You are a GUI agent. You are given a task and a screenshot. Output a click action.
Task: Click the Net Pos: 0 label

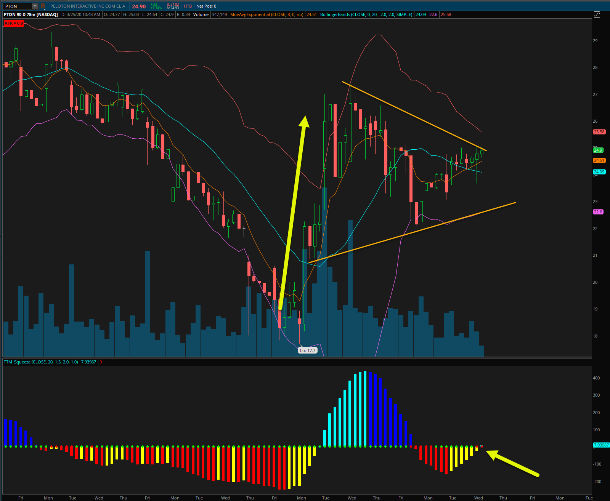coord(206,6)
